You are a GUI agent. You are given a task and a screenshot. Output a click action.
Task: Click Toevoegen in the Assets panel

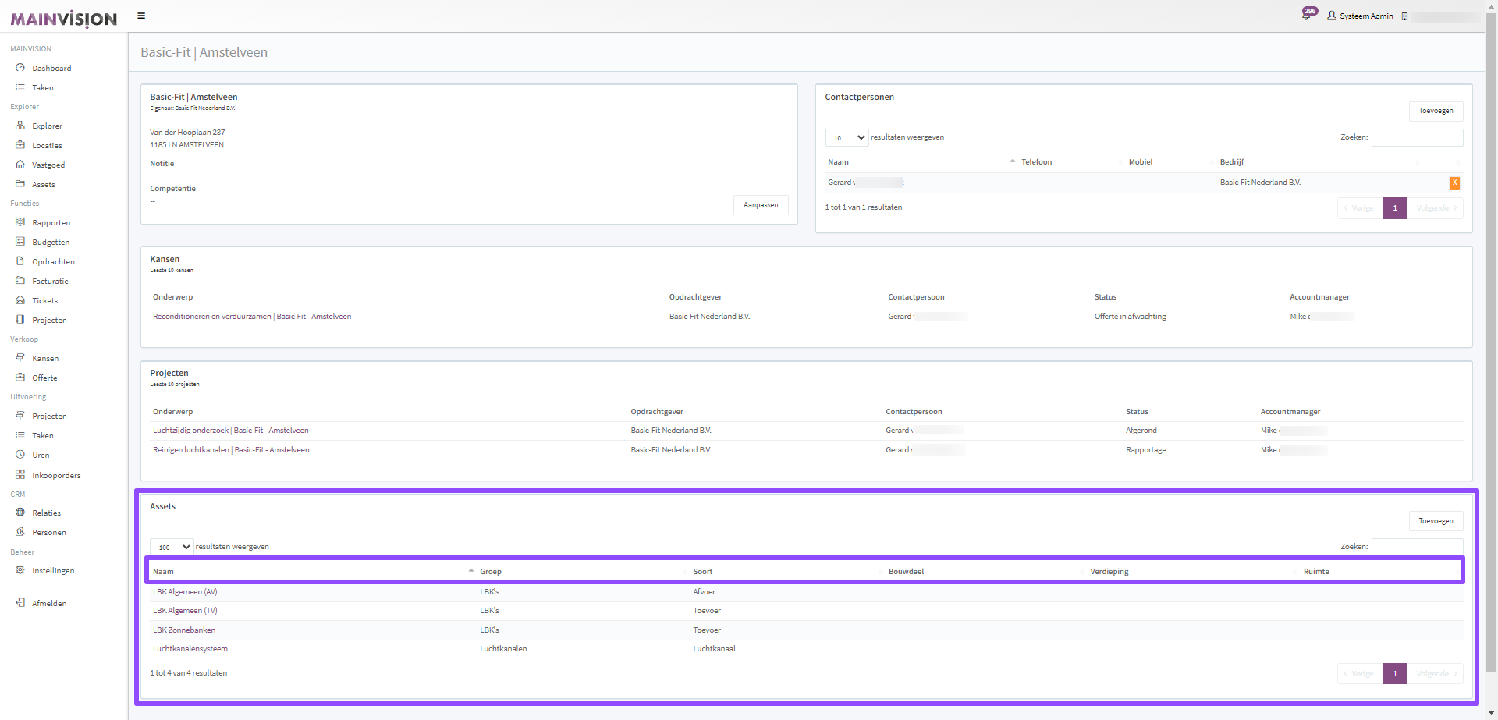1436,521
